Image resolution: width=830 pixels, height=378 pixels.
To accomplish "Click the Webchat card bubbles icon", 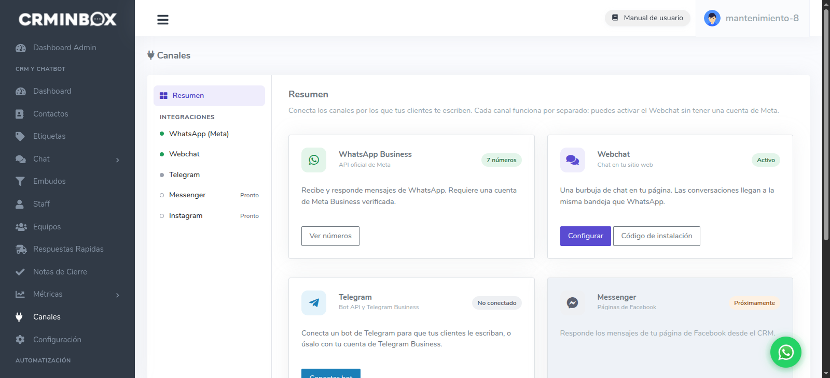I will click(573, 160).
